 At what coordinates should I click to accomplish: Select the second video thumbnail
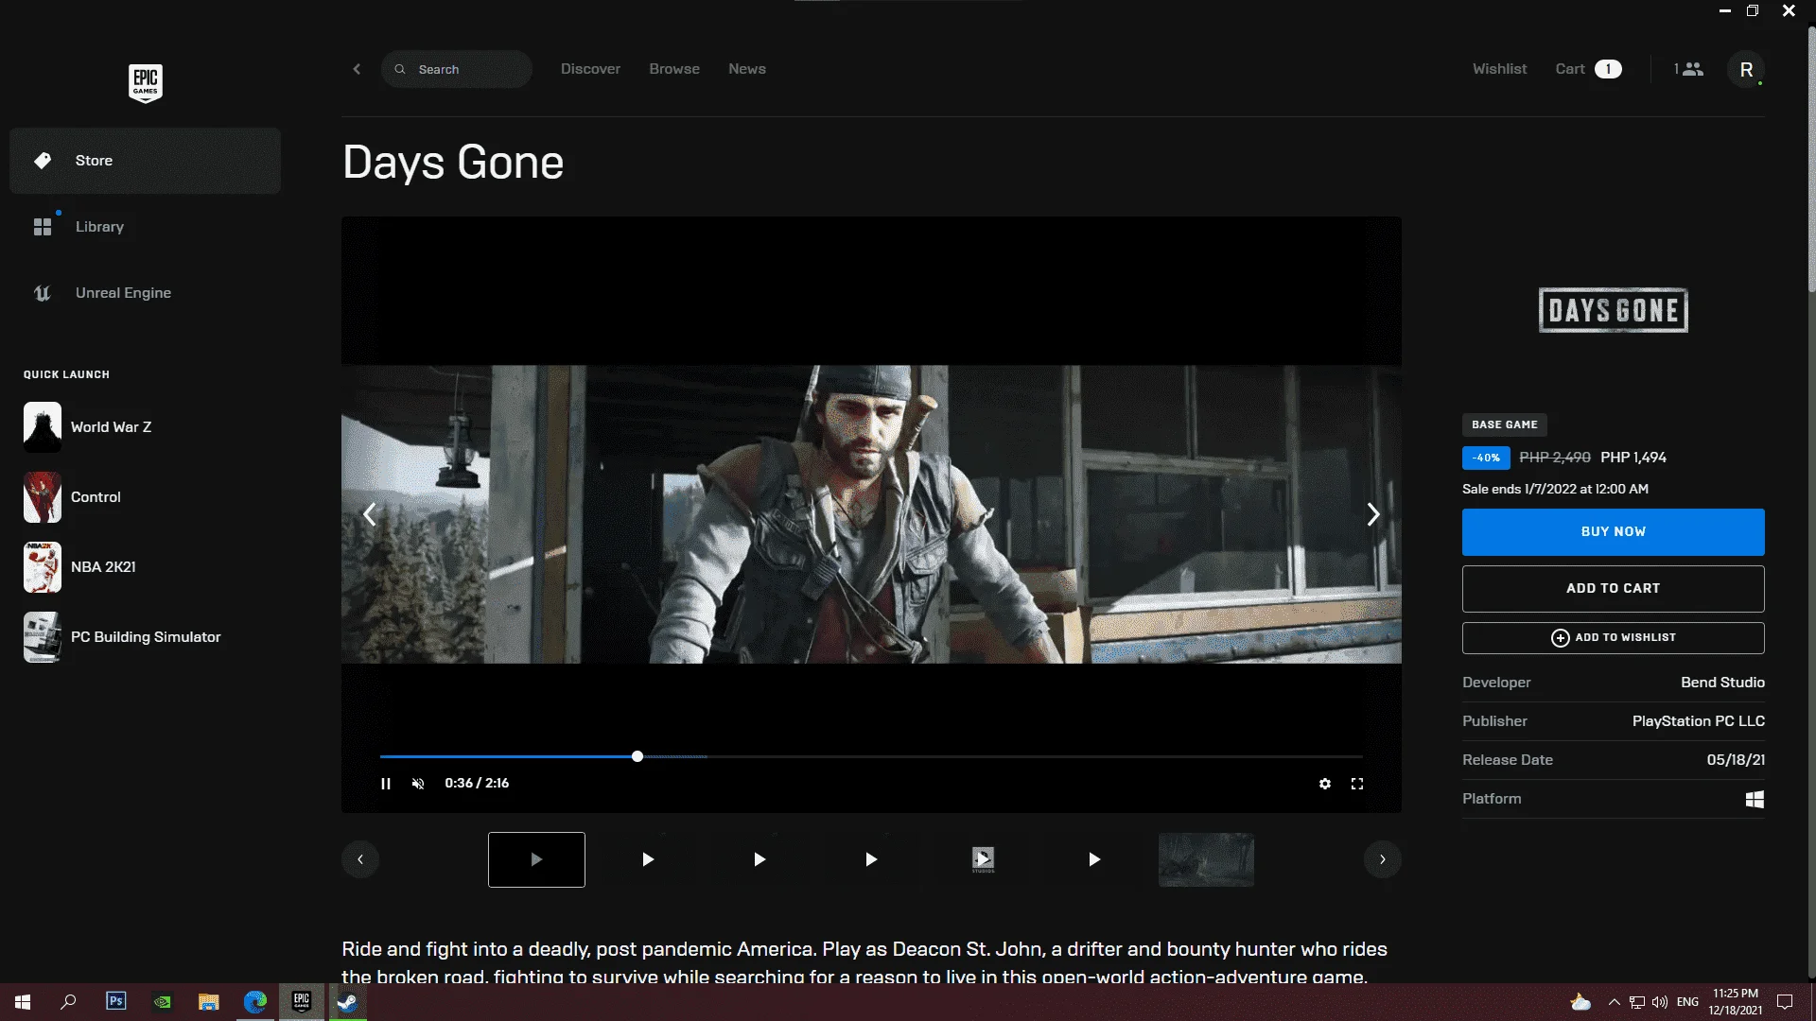[x=648, y=859]
